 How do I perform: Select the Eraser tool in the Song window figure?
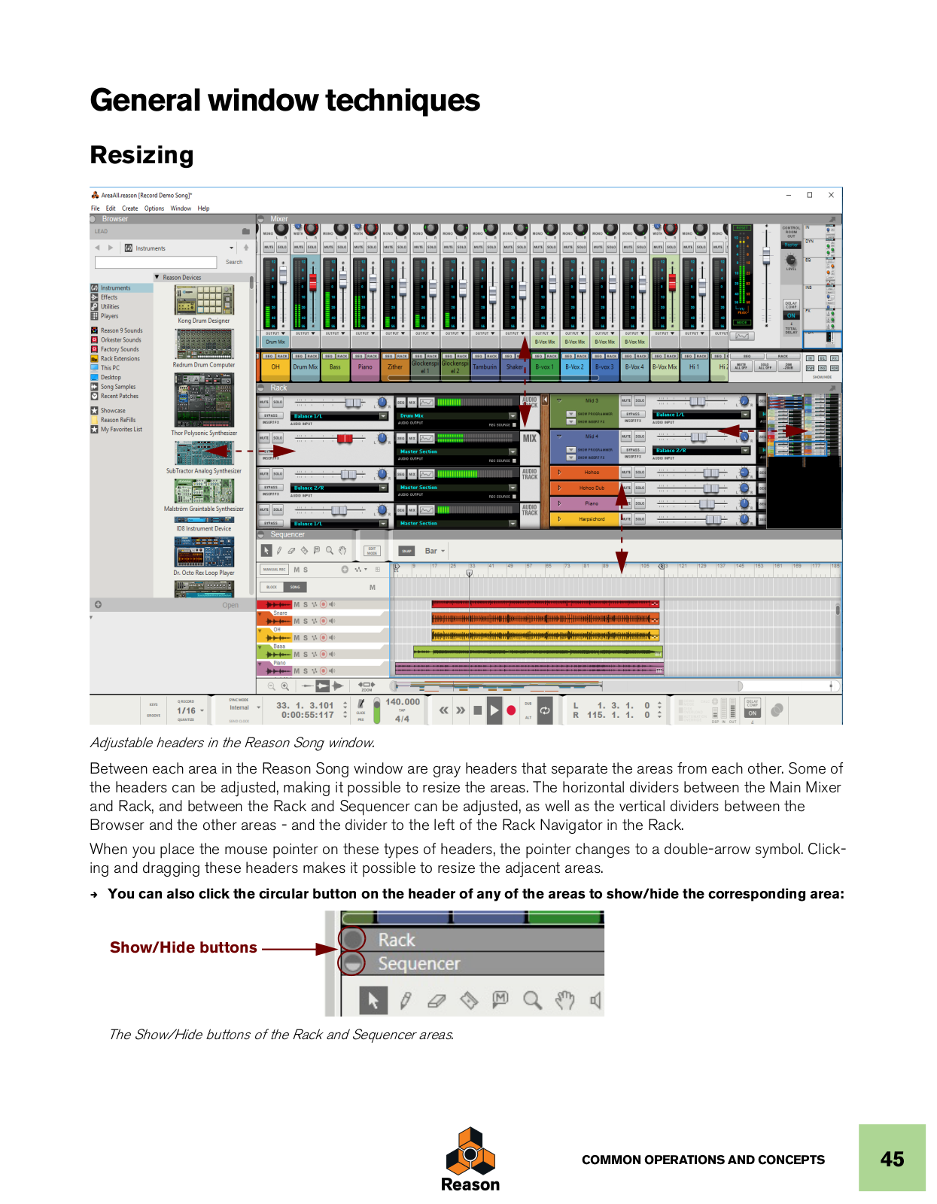(x=291, y=551)
